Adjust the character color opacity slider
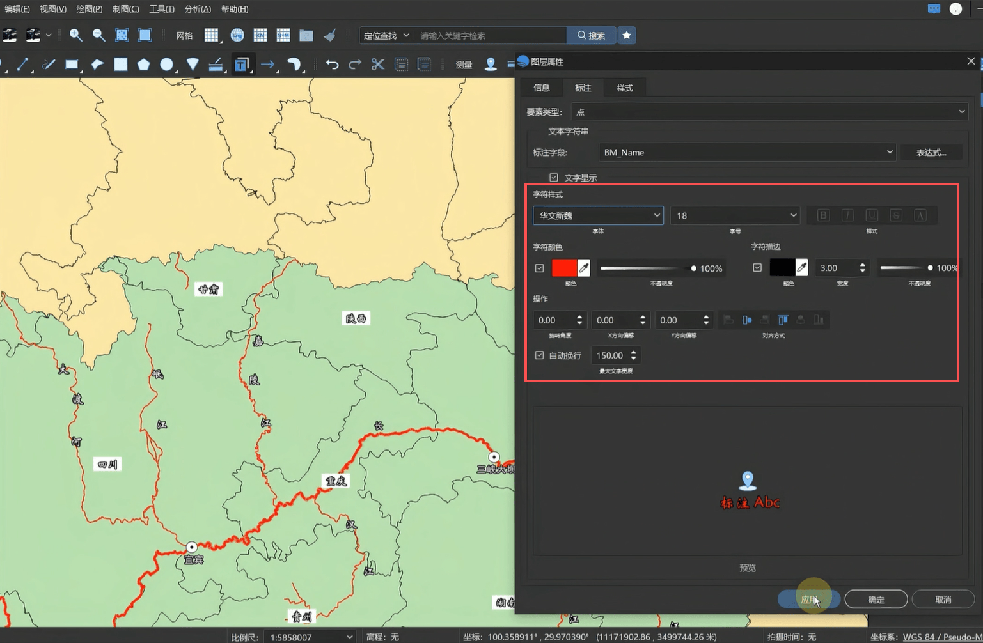The height and width of the screenshot is (643, 983). click(648, 268)
